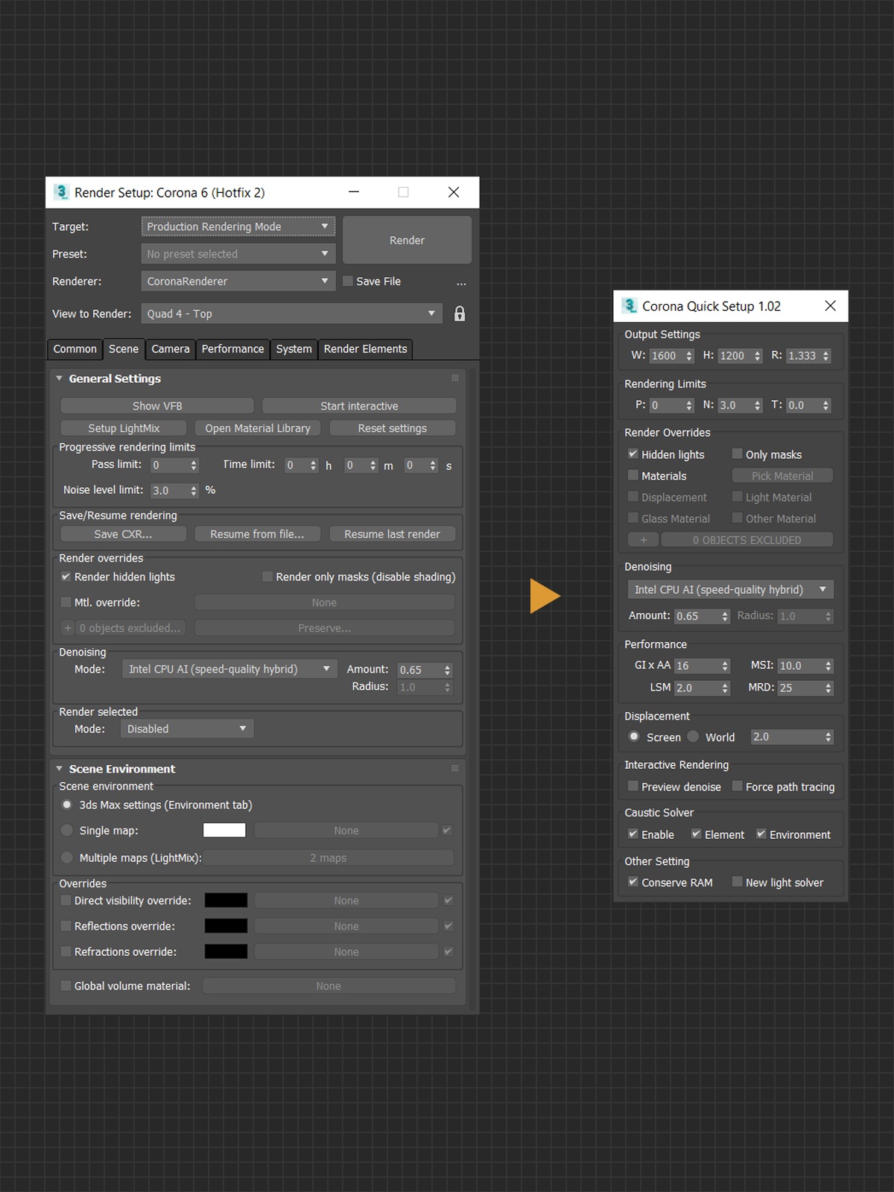Disable Render hidden lights checkbox

66,577
